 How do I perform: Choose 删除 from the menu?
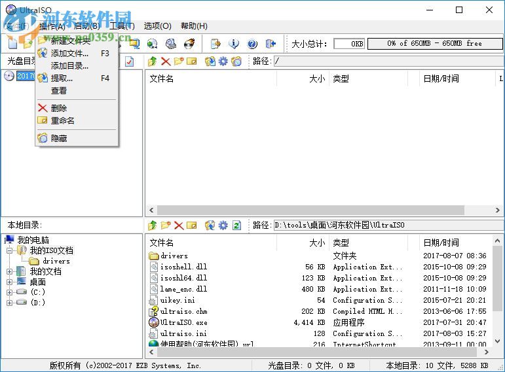[x=77, y=108]
